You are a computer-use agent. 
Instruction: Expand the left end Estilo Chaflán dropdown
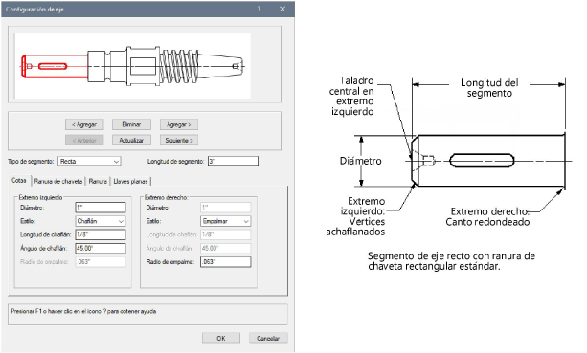click(x=101, y=221)
